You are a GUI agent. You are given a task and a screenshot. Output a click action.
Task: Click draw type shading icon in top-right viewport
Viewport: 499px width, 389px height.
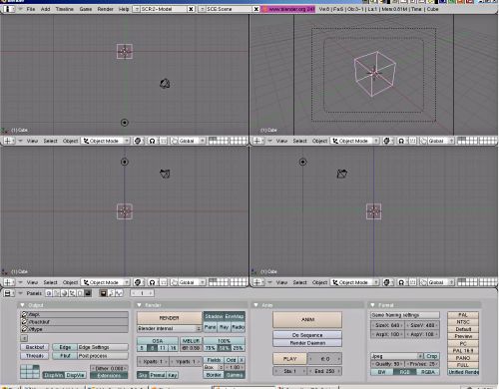[386, 141]
